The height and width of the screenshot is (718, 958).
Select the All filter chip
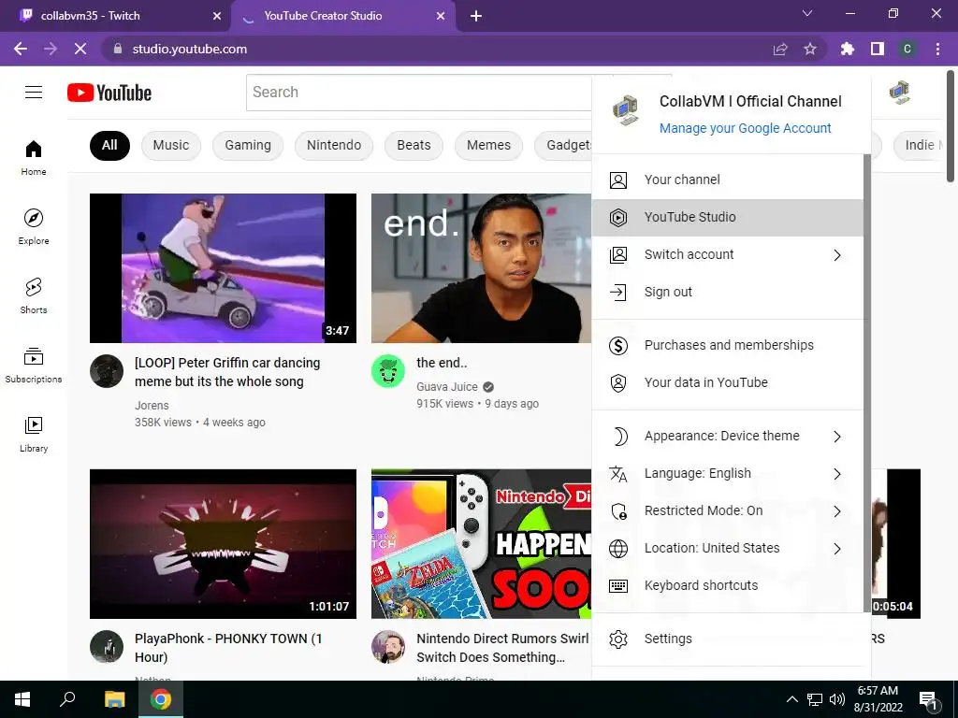(109, 145)
